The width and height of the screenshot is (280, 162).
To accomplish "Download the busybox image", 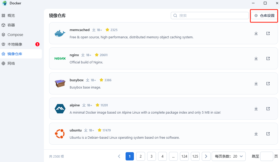I will pyautogui.click(x=256, y=84).
